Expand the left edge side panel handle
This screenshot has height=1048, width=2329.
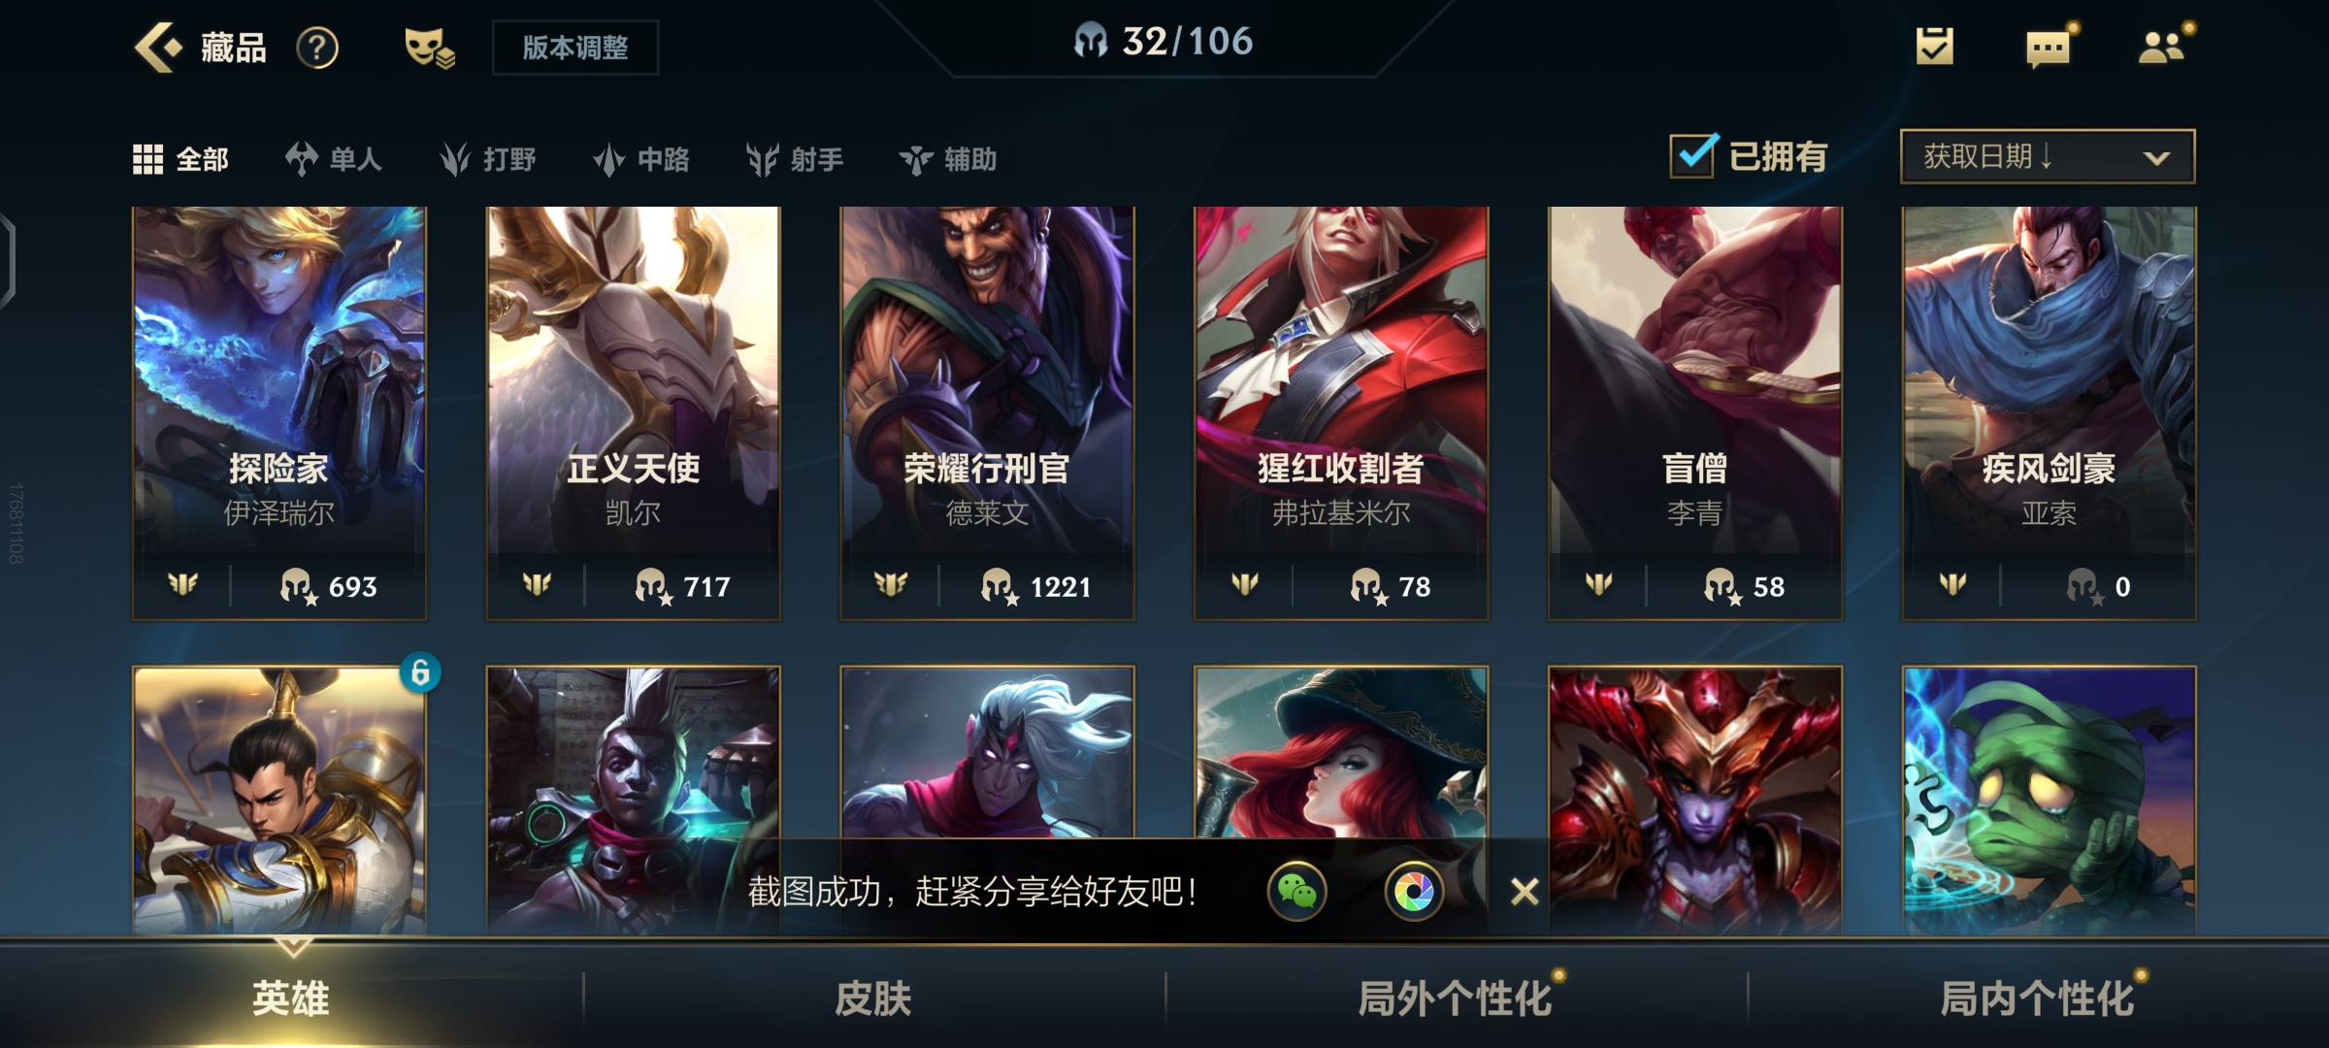click(x=8, y=260)
